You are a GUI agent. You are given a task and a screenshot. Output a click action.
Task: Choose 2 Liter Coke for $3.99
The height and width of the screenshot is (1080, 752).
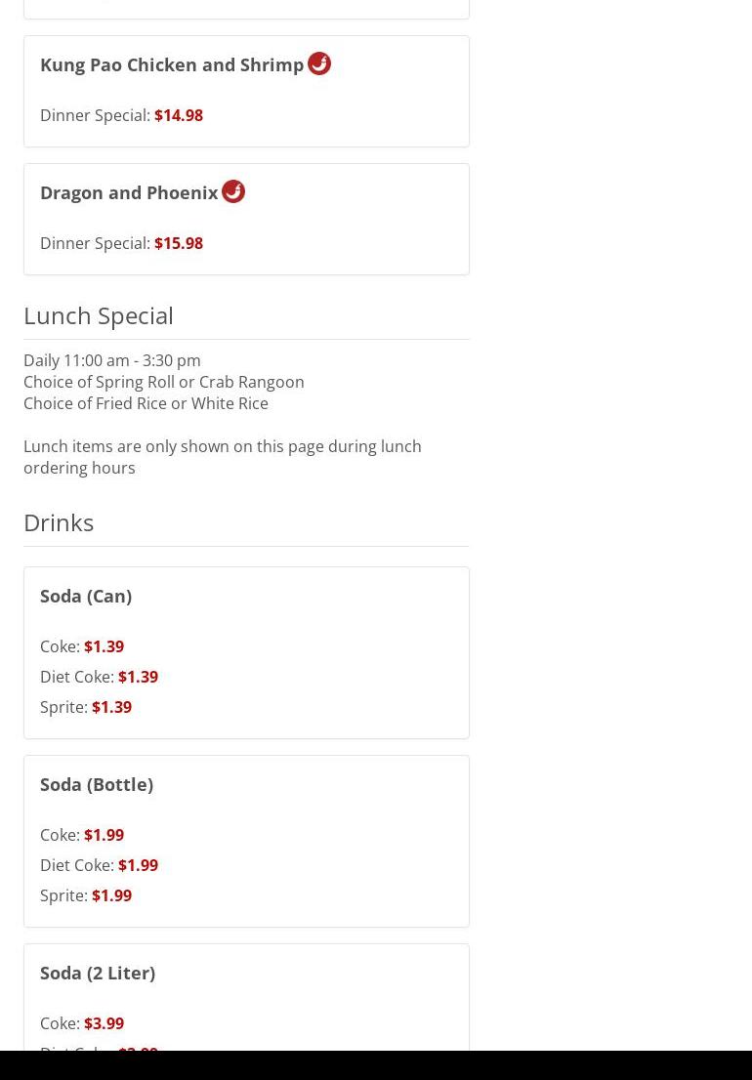(x=82, y=1023)
